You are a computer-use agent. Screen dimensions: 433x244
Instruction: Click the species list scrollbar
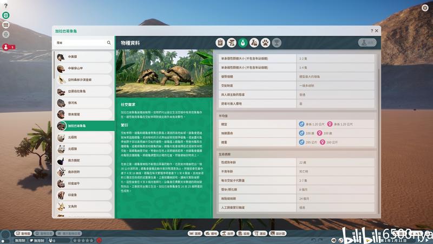pyautogui.click(x=54, y=65)
